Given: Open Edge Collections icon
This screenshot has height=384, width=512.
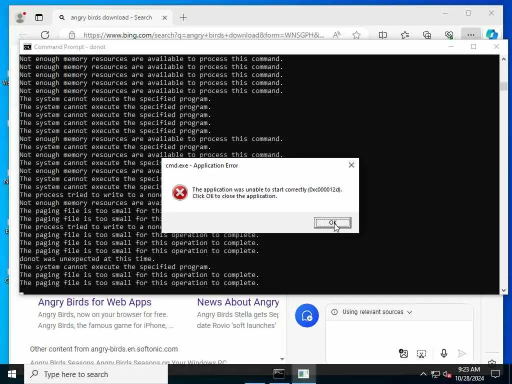Looking at the screenshot, I should 427,35.
